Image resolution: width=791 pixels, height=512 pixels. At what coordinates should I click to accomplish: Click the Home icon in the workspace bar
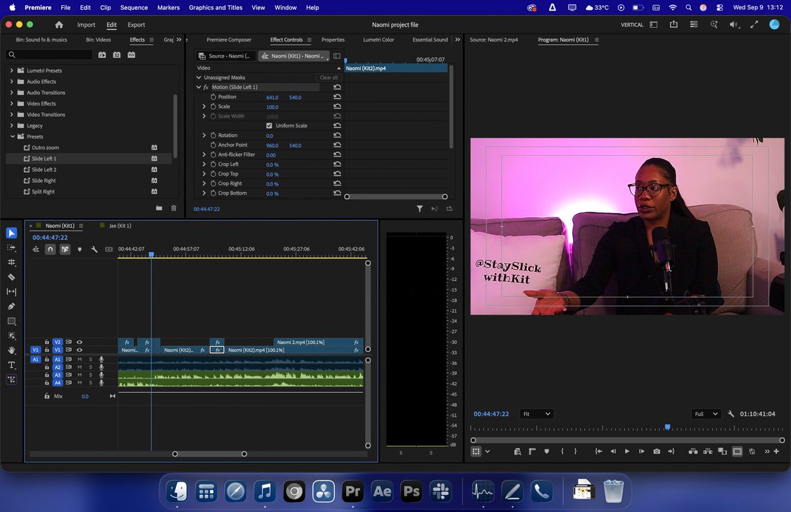click(x=59, y=24)
